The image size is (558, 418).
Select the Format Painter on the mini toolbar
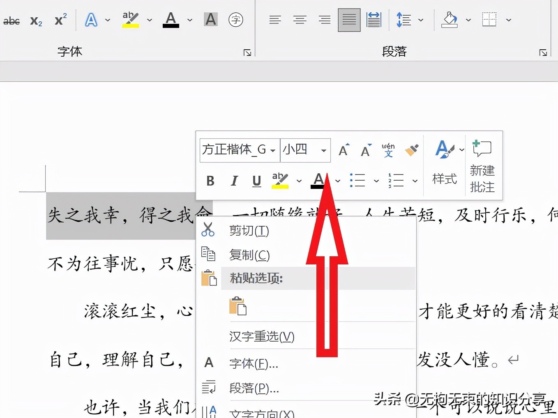[x=412, y=150]
